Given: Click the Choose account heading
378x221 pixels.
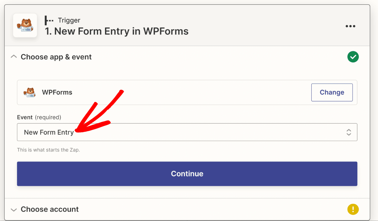Looking at the screenshot, I should tap(50, 209).
